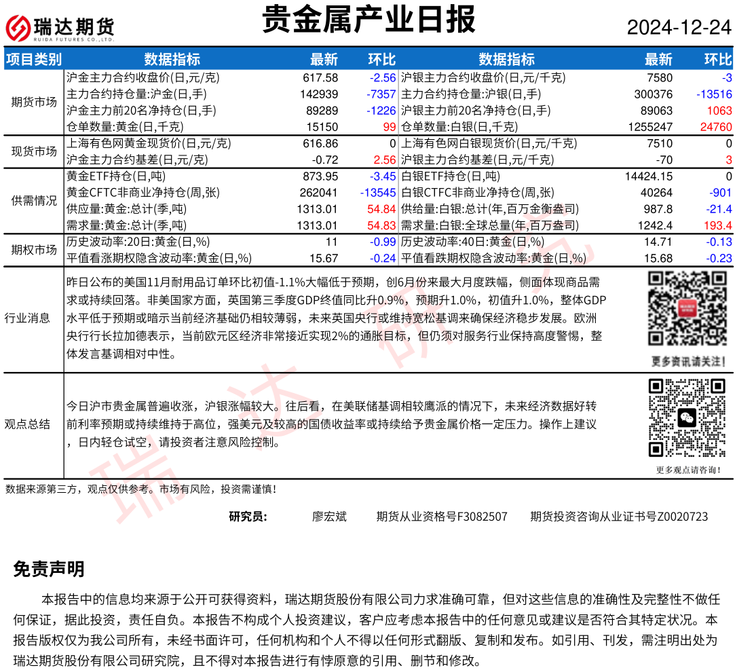The width and height of the screenshot is (737, 670).
Task: Click the Ruida Futures logo
Action: click(x=60, y=27)
